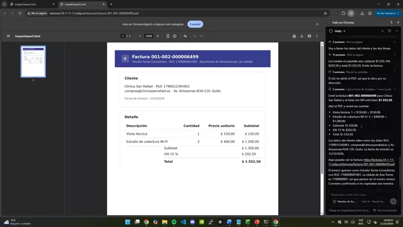Open the 'Trámites de An...' project selector
The height and width of the screenshot is (227, 403).
tap(344, 201)
